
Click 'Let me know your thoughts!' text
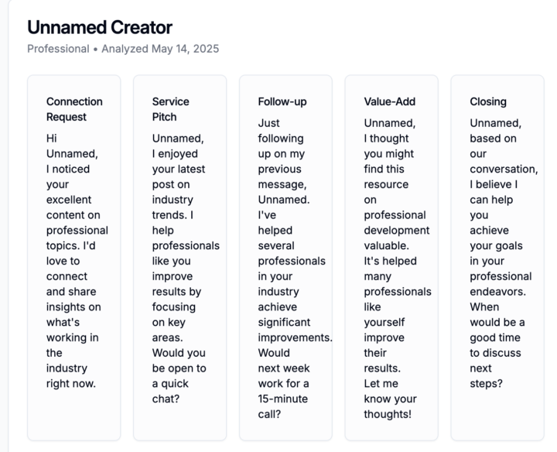pyautogui.click(x=390, y=399)
